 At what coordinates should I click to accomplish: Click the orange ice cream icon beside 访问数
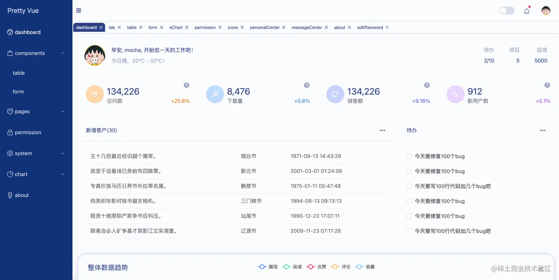95,94
